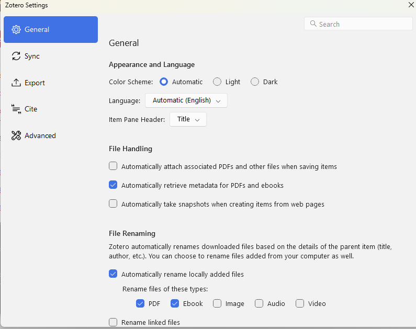Image resolution: width=416 pixels, height=329 pixels.
Task: Click the 'Item Pane Header:' label
Action: tap(137, 120)
